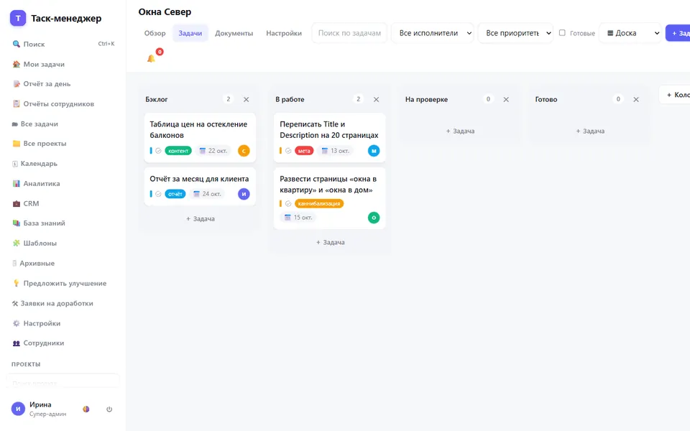Image resolution: width=690 pixels, height=431 pixels.
Task: Mark Переписать Title task complete
Action: pos(288,151)
